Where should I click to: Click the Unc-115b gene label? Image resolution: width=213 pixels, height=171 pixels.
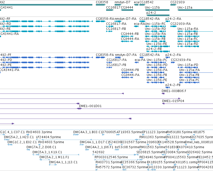152,7
